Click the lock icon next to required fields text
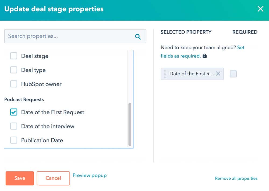Viewport: 269px width, 191px height. click(x=205, y=56)
